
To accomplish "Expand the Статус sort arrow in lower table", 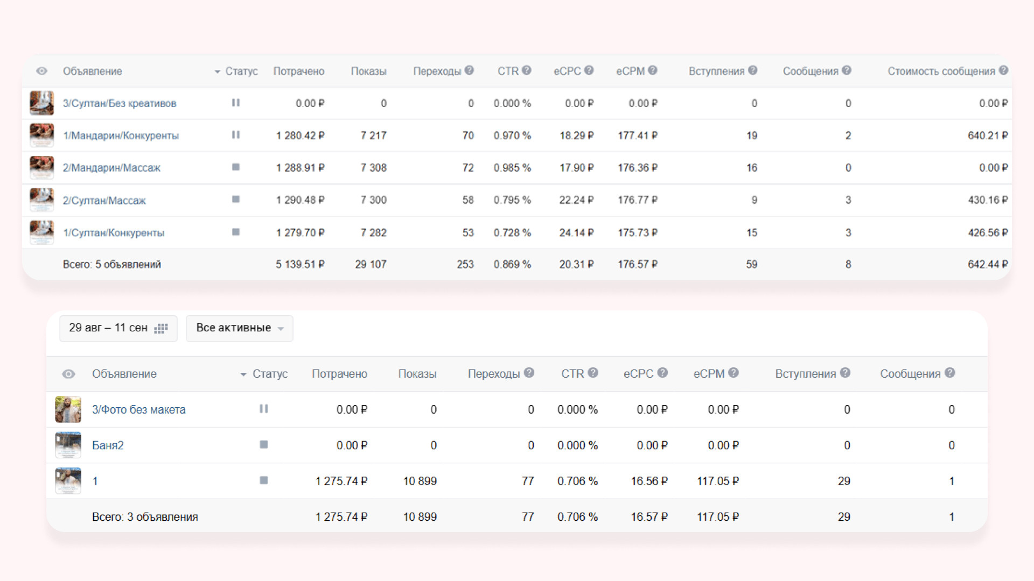I will [x=243, y=374].
